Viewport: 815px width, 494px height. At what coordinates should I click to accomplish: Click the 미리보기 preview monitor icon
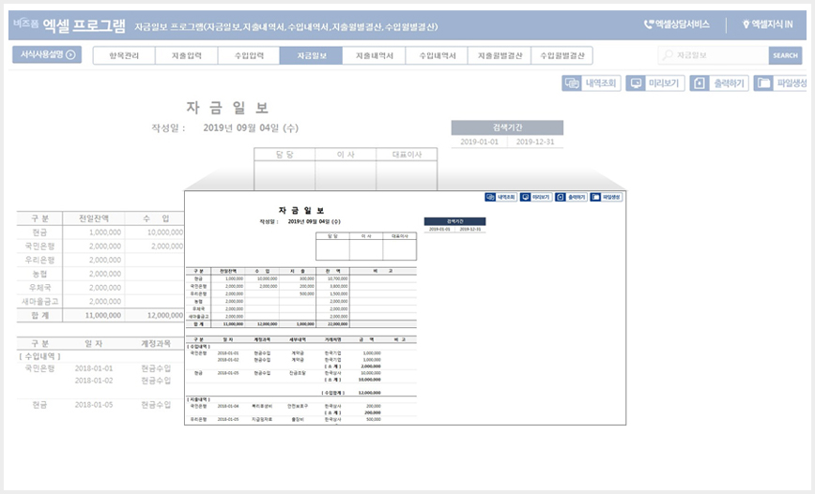coord(636,83)
